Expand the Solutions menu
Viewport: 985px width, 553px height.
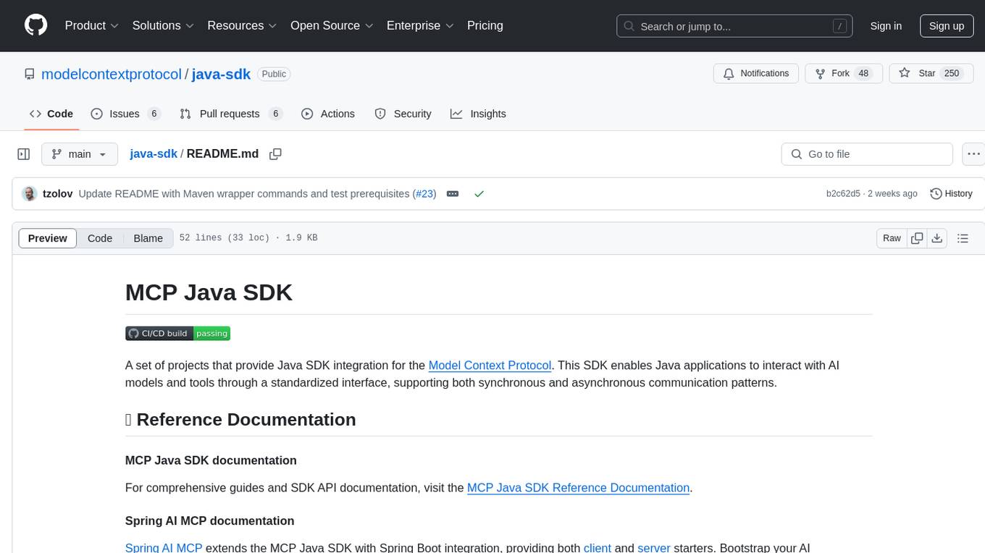[x=164, y=25]
